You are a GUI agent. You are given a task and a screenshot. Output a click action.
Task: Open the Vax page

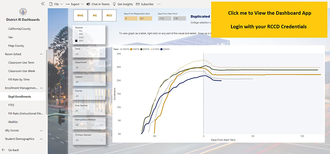(x=11, y=37)
